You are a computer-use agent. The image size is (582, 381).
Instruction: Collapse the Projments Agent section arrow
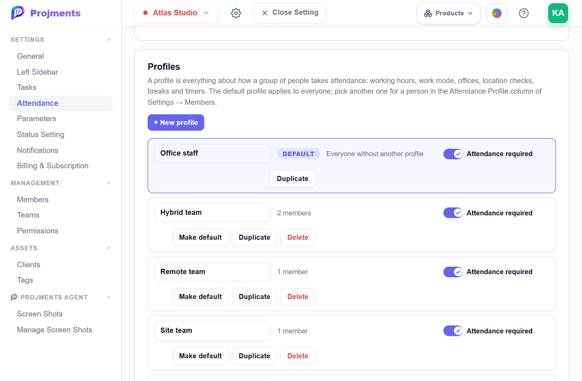108,297
